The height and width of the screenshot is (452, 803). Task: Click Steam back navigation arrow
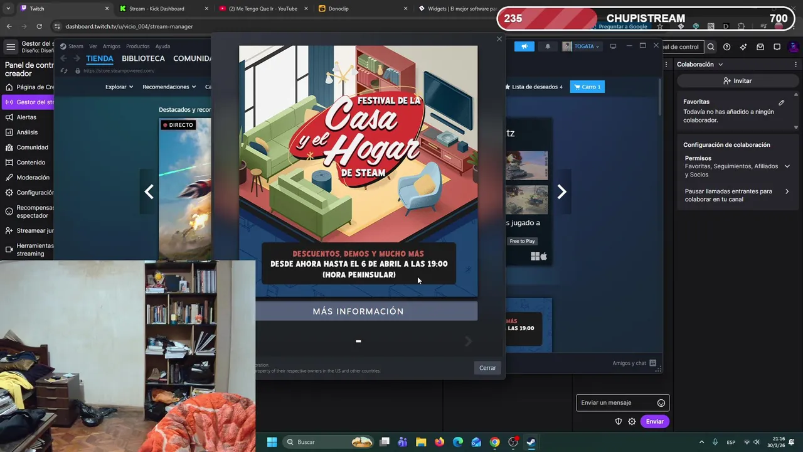(64, 58)
